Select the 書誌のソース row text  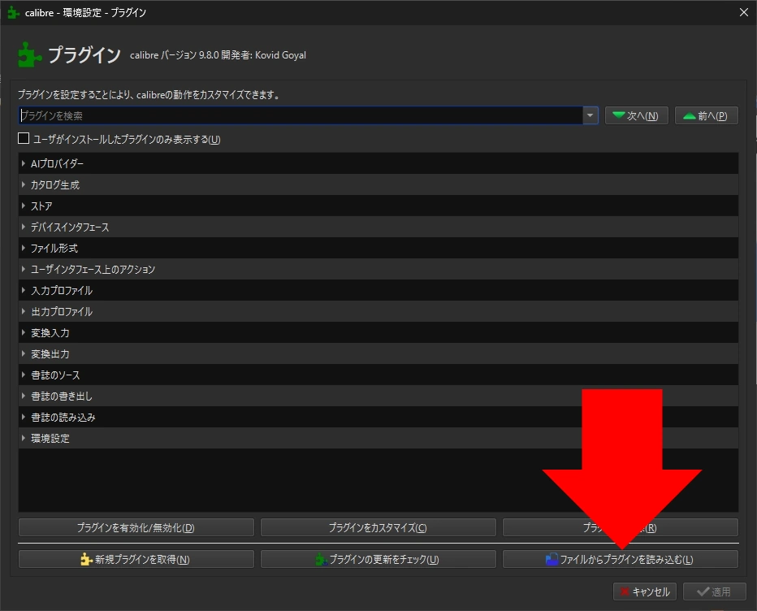pyautogui.click(x=55, y=375)
